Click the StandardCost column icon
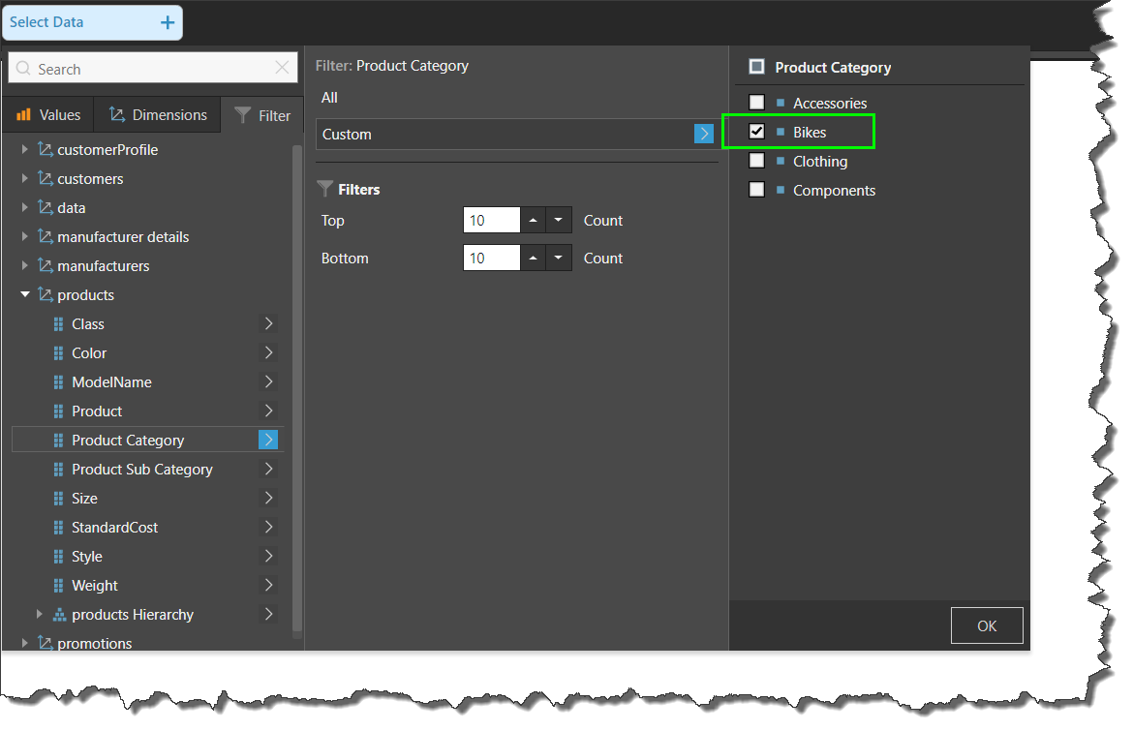Screen dimensions: 1133x731 pyautogui.click(x=58, y=528)
